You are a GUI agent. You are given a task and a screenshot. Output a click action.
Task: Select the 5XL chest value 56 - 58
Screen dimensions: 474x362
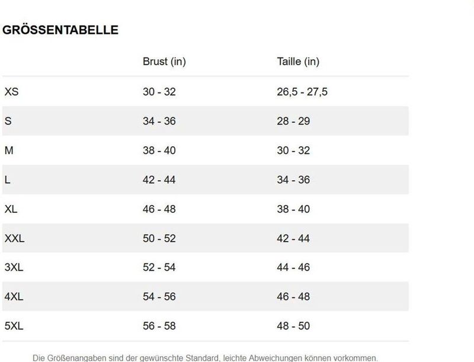(159, 326)
